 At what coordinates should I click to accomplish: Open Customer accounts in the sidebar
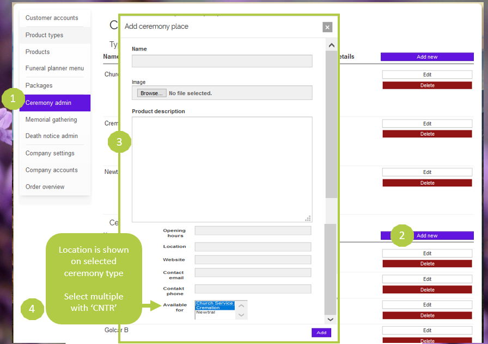pyautogui.click(x=52, y=18)
